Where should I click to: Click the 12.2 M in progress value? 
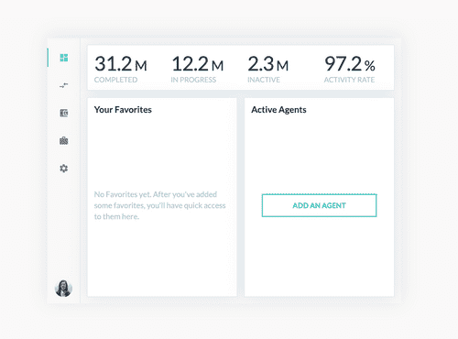click(x=198, y=64)
